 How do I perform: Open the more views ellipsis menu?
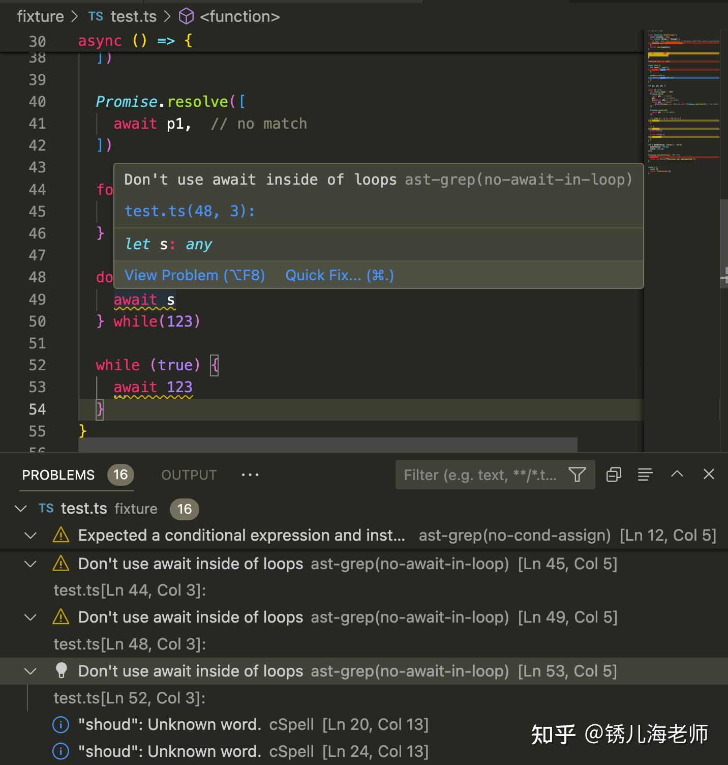[x=250, y=475]
